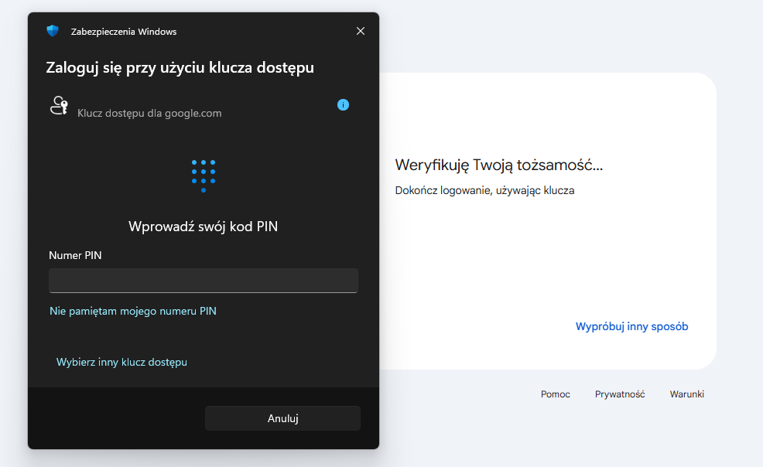Open the Warunki footer link
Image resolution: width=763 pixels, height=467 pixels.
(686, 394)
